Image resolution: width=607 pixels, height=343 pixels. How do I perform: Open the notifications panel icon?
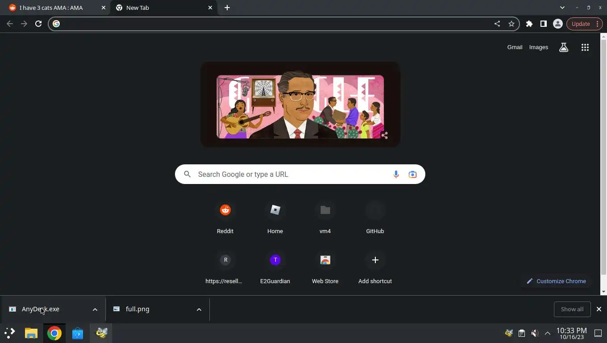[598, 333]
